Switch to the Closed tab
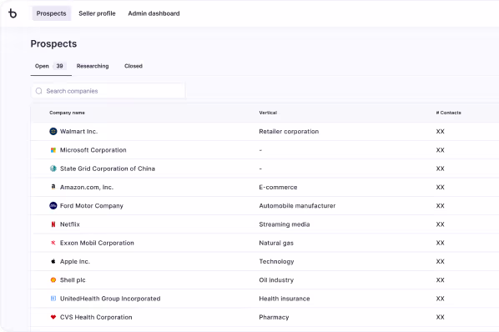 pyautogui.click(x=134, y=66)
